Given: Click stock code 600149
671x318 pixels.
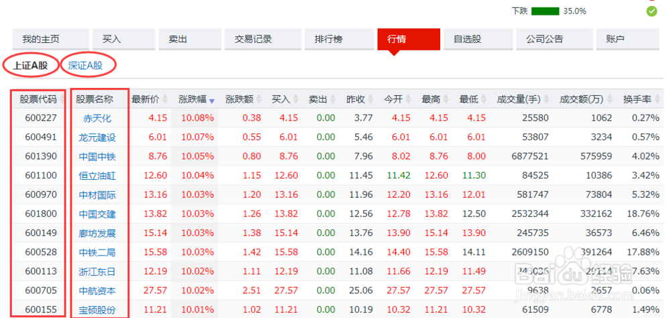Looking at the screenshot, I should click(x=41, y=233).
